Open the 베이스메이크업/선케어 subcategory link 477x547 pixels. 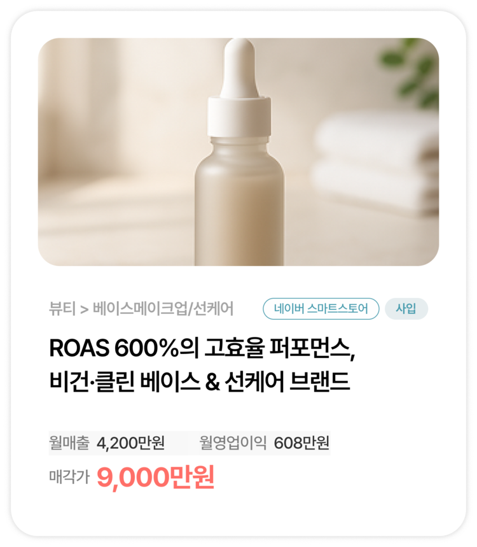[x=163, y=309]
